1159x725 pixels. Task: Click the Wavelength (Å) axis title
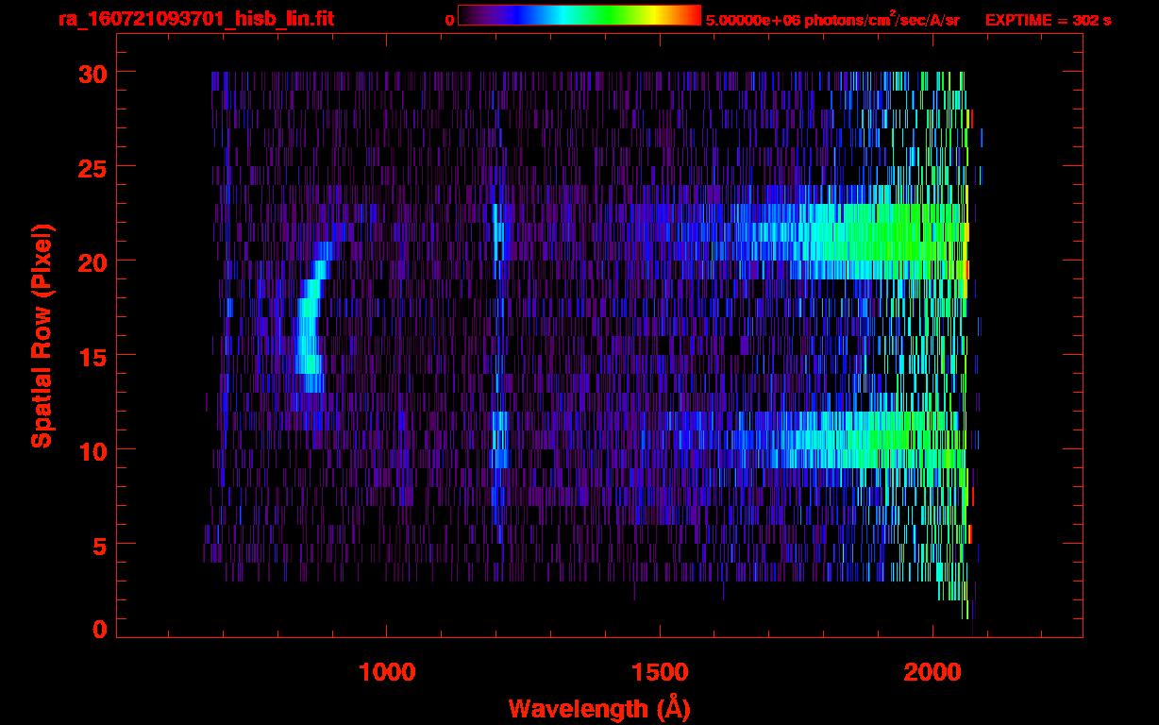(x=599, y=708)
